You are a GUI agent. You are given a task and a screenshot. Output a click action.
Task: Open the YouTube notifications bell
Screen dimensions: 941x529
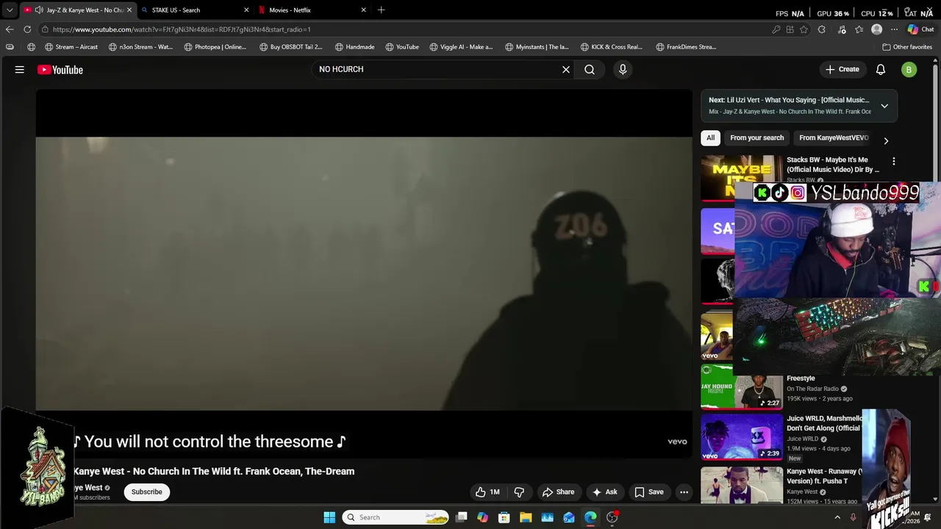[x=881, y=70]
